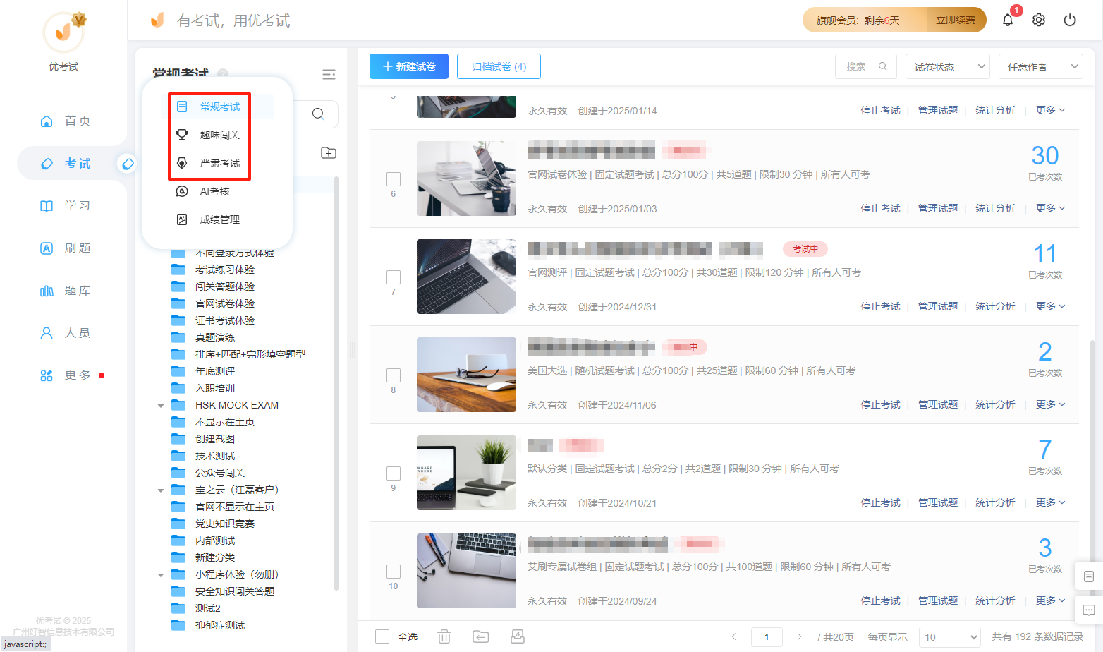Image resolution: width=1103 pixels, height=652 pixels.
Task: Click move-to-folder icon in footer
Action: click(480, 636)
